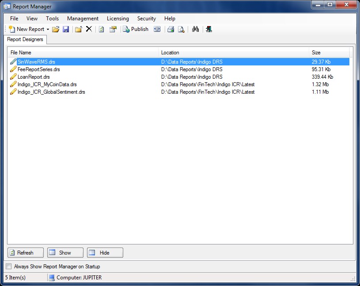
Task: Click the delete X toolbar icon
Action: click(x=89, y=29)
